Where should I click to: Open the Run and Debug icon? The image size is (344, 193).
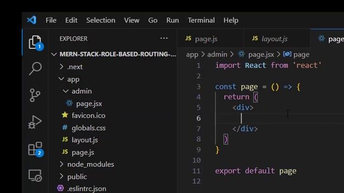35,122
